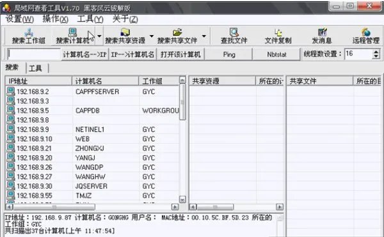Image resolution: width=384 pixels, height=237 pixels.
Task: Select computer icon for 192.168.9.30
Action: coord(10,186)
